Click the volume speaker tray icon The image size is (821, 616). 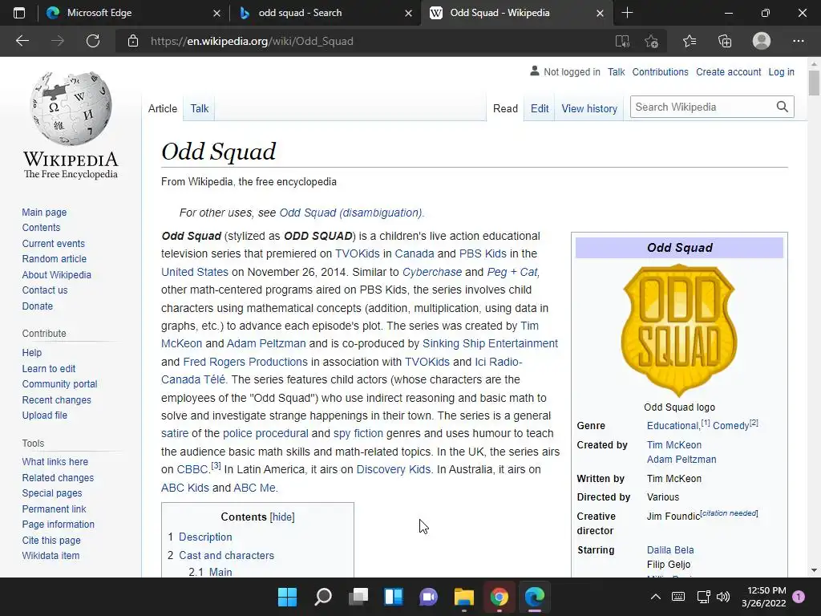(x=723, y=597)
